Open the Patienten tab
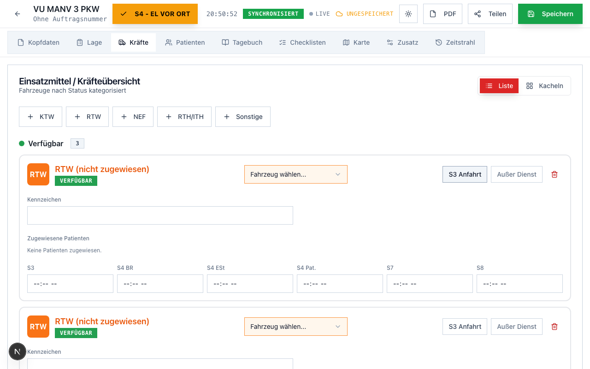590x369 pixels. click(185, 42)
